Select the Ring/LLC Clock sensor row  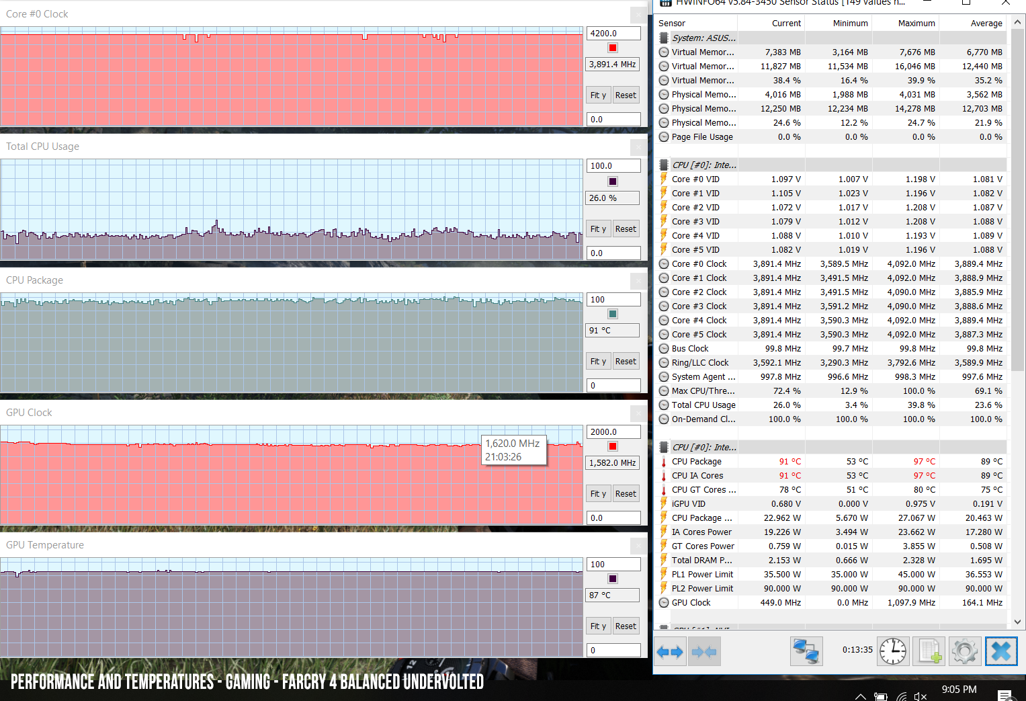coord(831,363)
